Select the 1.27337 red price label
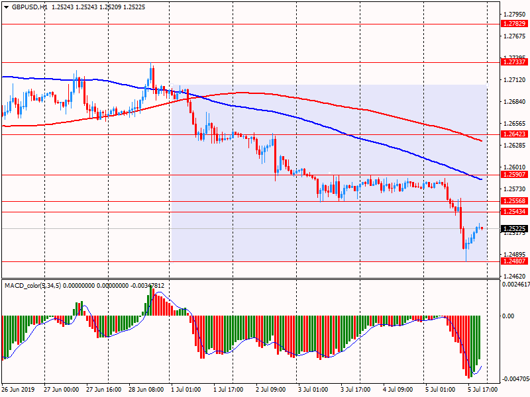Viewport: 530px width, 397px height. click(514, 62)
